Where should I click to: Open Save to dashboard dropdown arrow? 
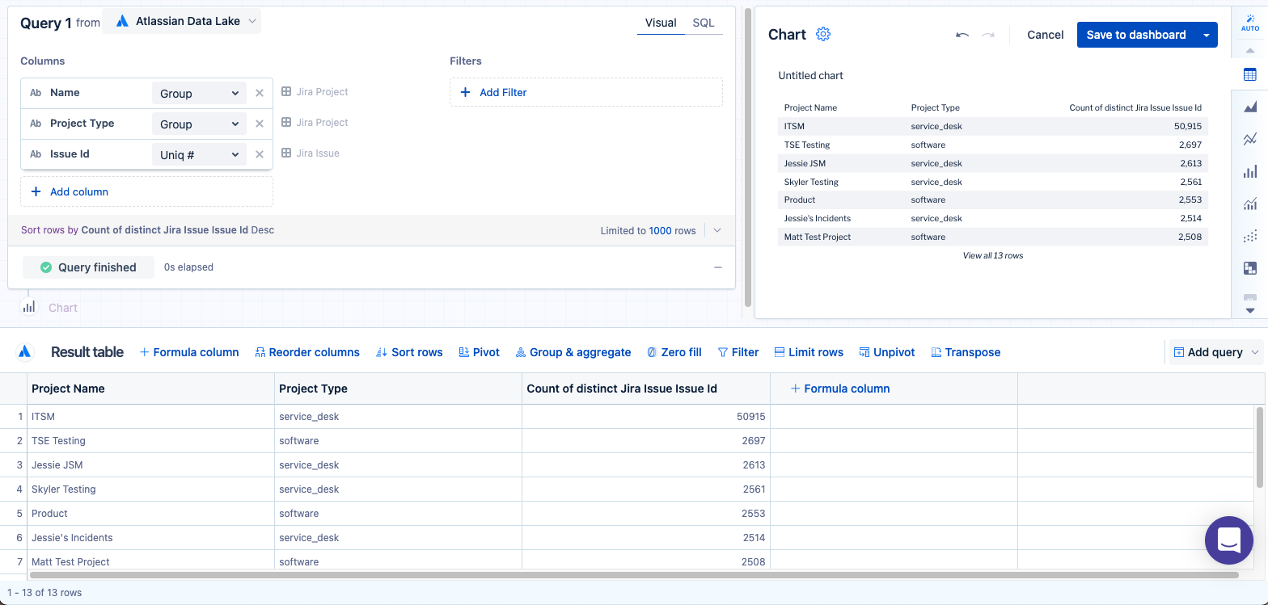[1207, 35]
